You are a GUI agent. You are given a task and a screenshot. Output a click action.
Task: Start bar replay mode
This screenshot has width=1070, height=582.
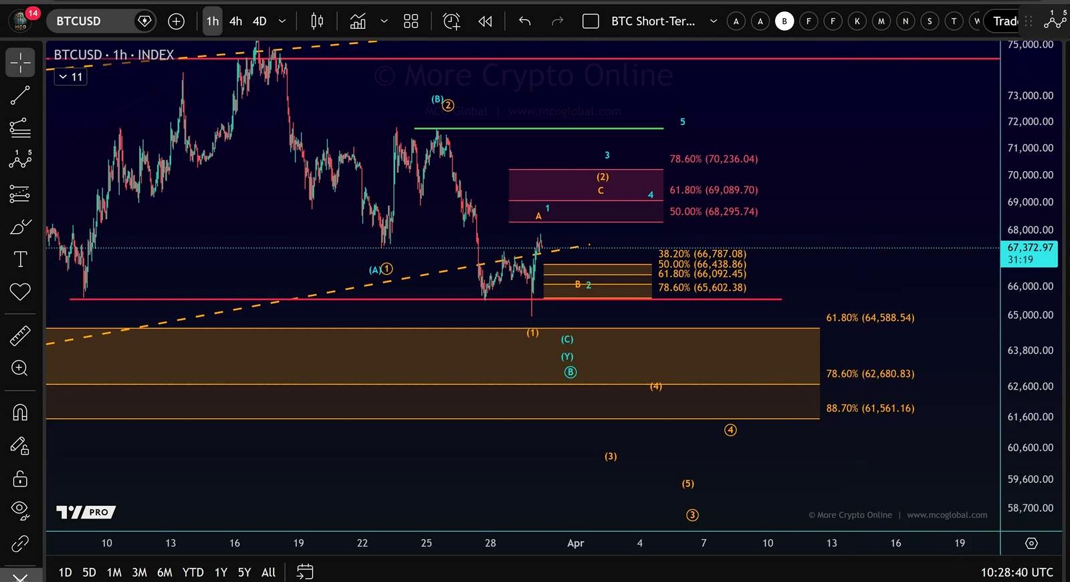486,21
